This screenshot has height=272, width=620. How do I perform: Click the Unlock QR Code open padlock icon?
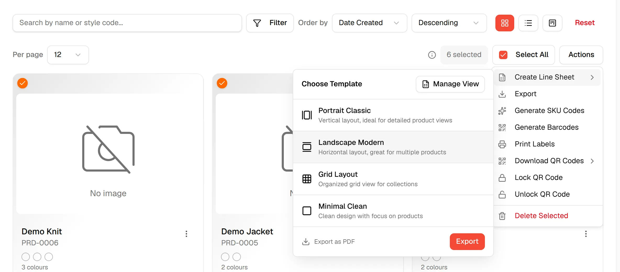tap(502, 195)
